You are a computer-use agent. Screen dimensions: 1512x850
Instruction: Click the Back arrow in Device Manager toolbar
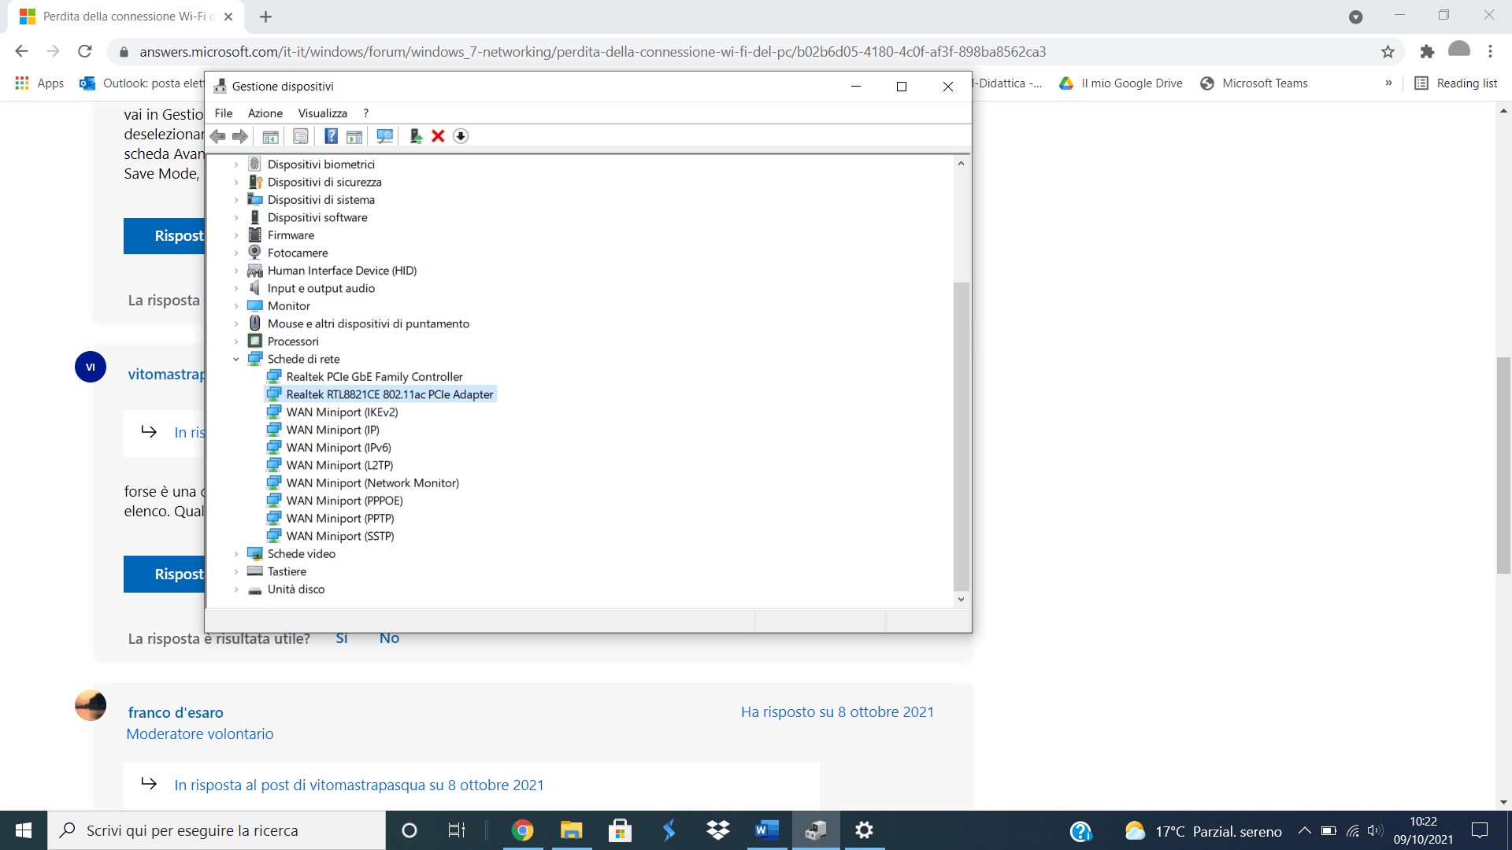tap(218, 136)
